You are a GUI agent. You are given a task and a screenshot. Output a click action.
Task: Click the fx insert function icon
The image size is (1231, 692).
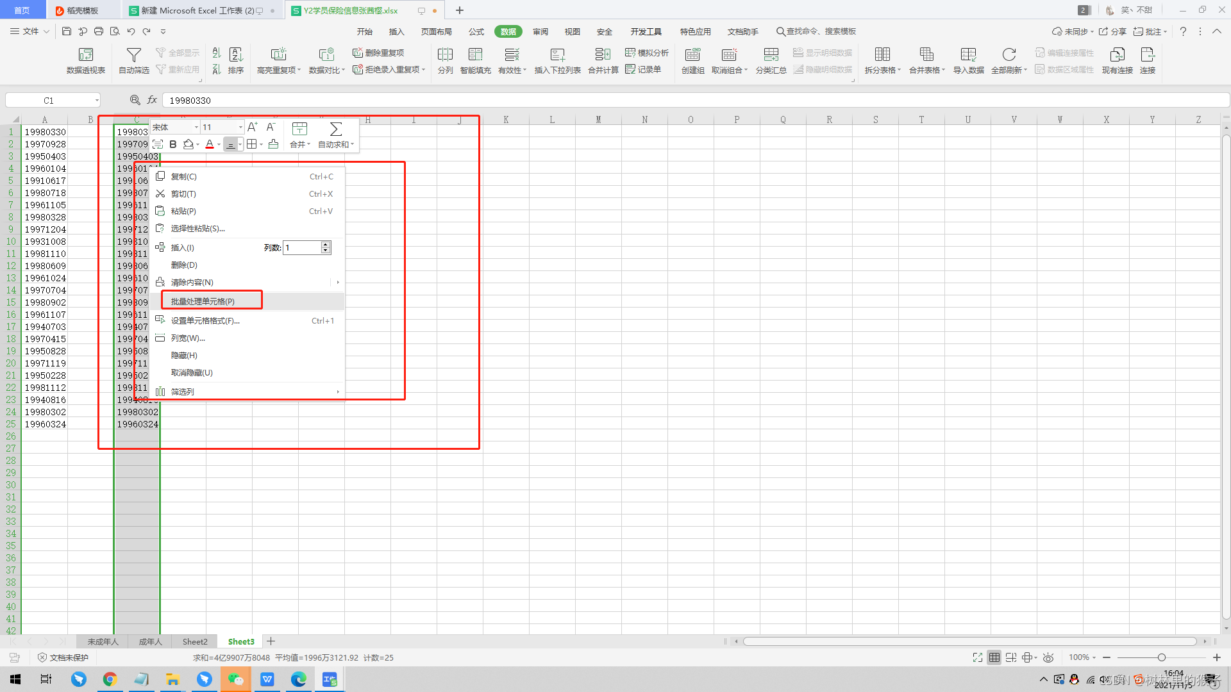point(152,100)
